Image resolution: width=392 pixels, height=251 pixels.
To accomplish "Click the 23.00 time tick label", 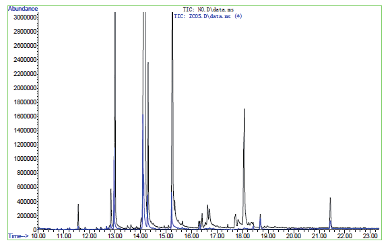I will point(370,236).
